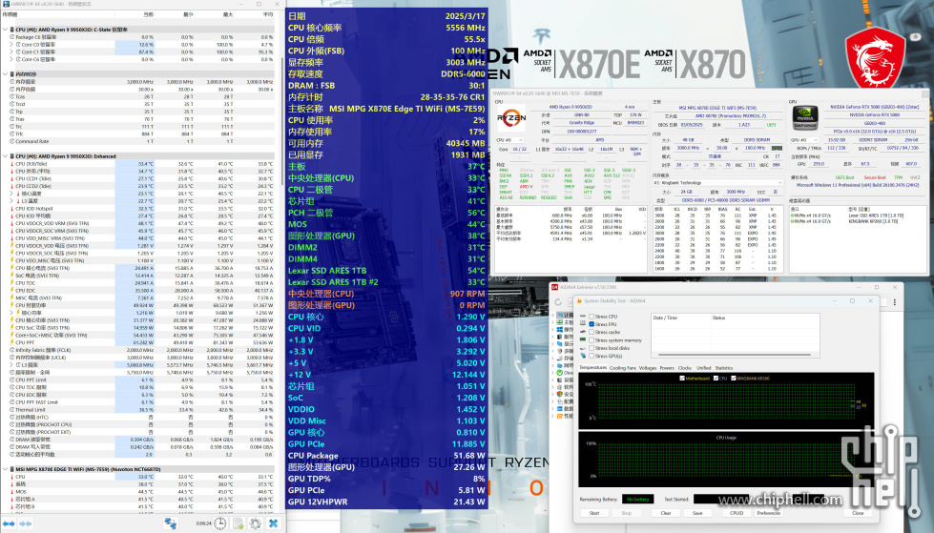Screen dimensions: 934x533
Task: Switch to the Voltages tab
Action: pos(648,368)
